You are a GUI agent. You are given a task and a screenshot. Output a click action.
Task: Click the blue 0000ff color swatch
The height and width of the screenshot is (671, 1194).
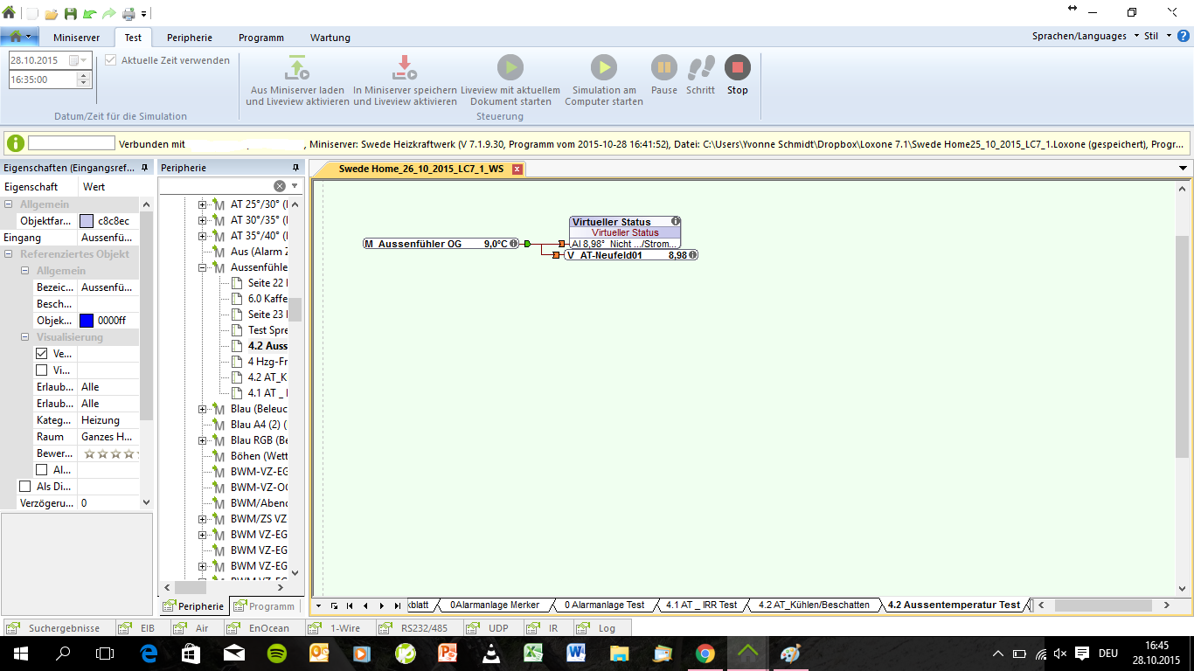86,321
